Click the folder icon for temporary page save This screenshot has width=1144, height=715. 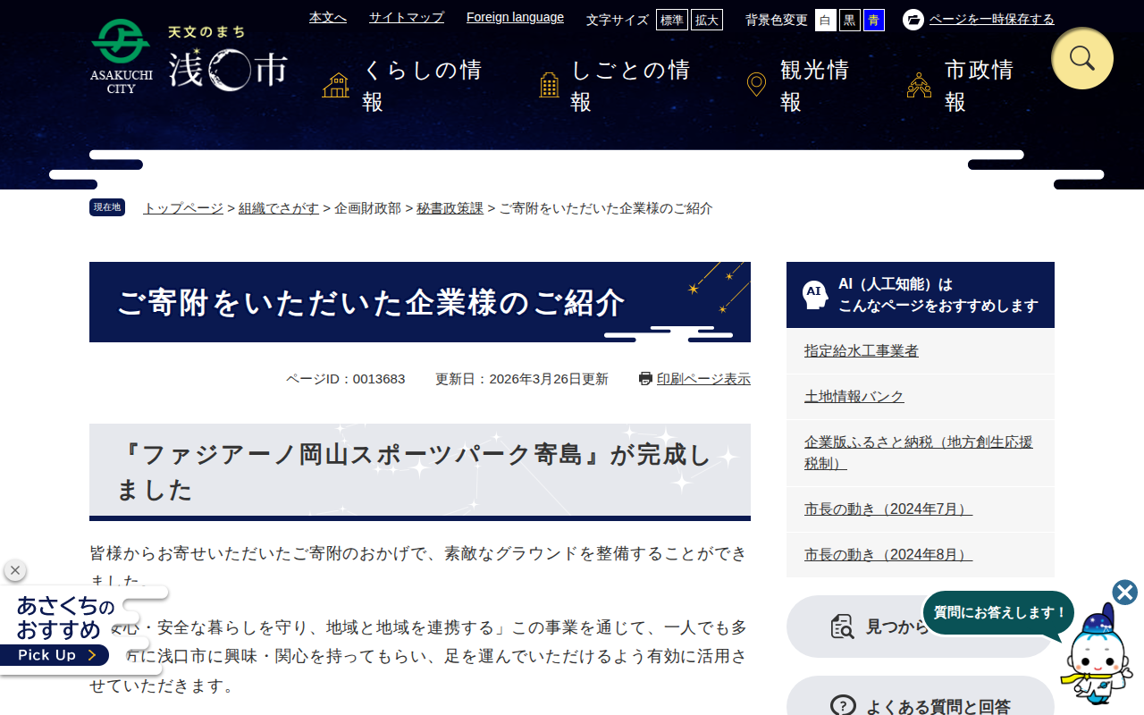(x=913, y=20)
